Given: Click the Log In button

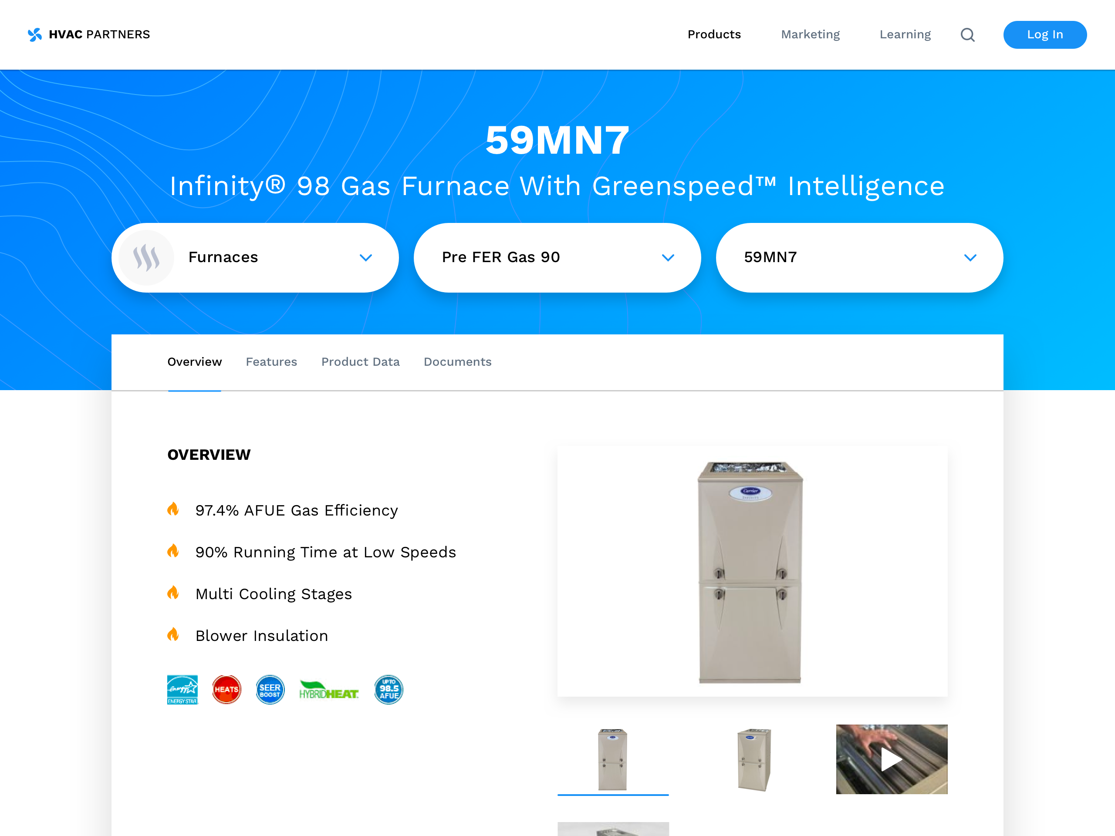Looking at the screenshot, I should 1044,35.
